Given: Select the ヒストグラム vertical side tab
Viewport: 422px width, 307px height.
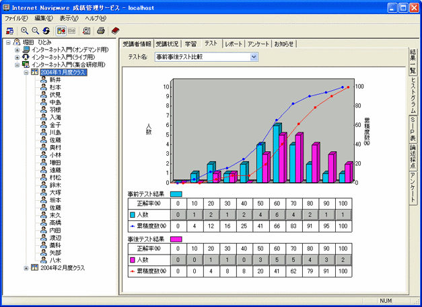Looking at the screenshot, I should (413, 95).
